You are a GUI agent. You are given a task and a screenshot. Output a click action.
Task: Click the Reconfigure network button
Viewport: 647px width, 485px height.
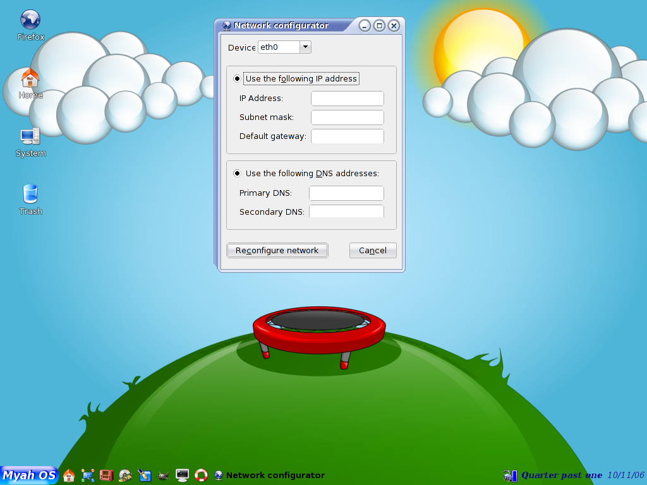(x=277, y=250)
